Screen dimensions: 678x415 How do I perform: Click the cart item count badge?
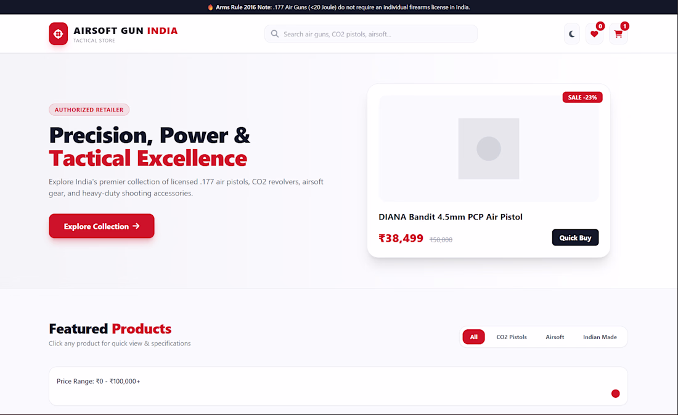(x=624, y=27)
